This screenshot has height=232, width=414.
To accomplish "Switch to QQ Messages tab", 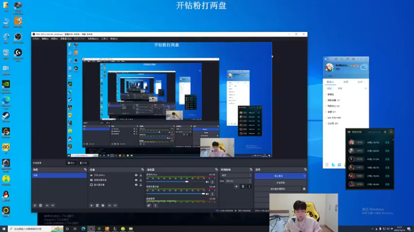I will [x=346, y=82].
